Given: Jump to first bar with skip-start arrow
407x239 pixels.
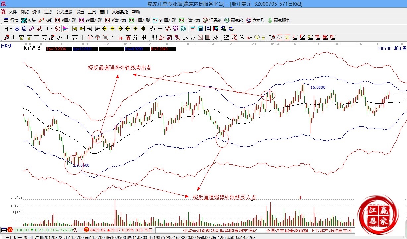Looking at the screenshot, I should [74, 29].
